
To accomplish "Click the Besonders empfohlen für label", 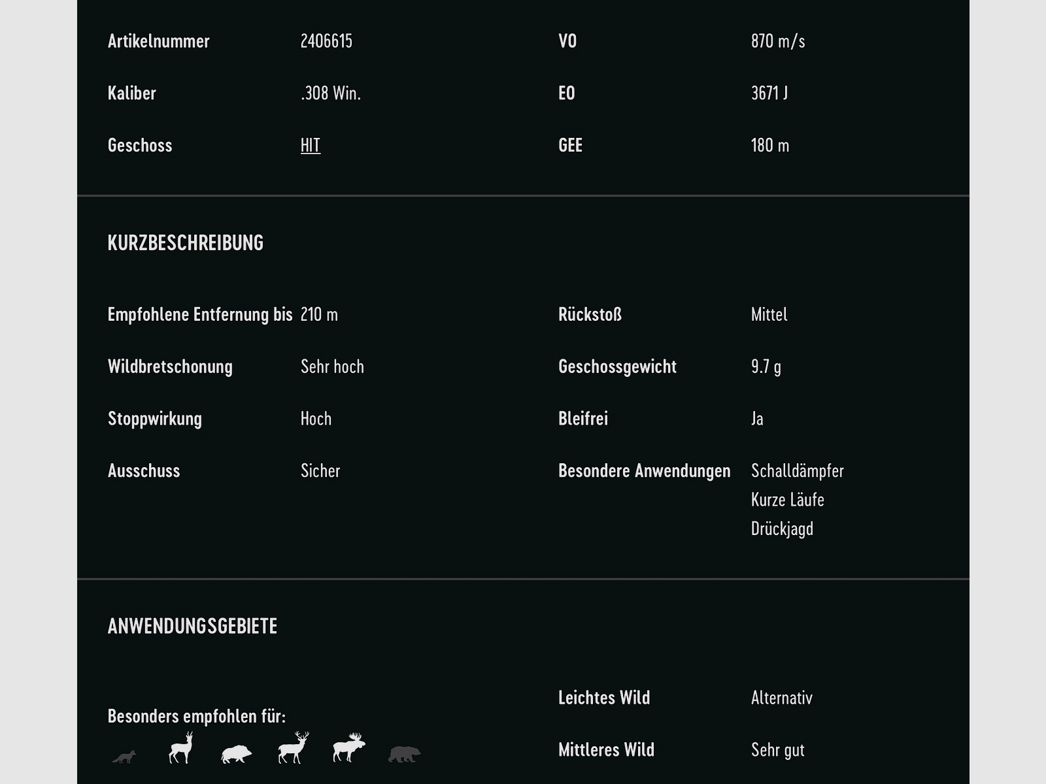I will [x=197, y=717].
